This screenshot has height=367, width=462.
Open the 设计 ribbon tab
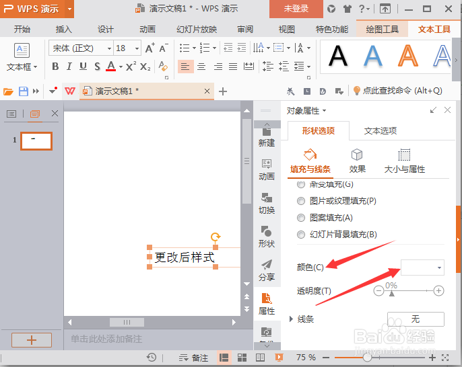point(106,30)
